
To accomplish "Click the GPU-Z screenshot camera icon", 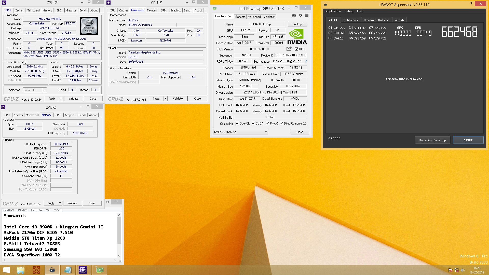I will (x=294, y=15).
